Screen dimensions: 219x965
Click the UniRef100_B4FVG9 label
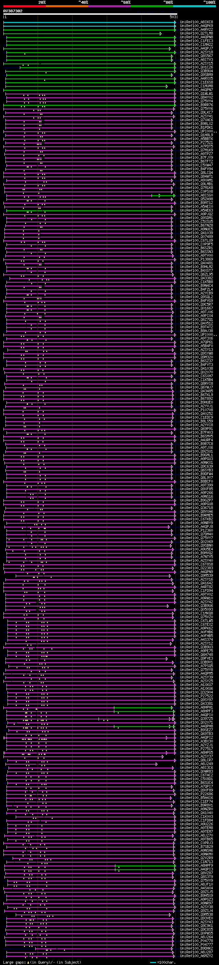tap(196, 301)
